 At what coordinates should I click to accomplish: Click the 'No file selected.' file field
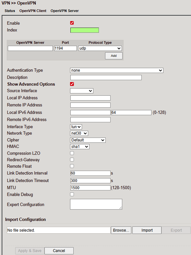tap(59, 230)
